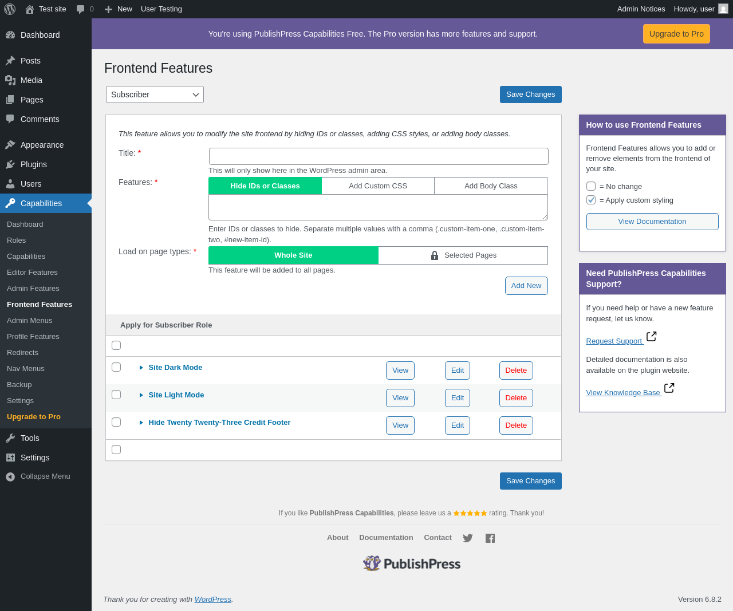Open Admin Features submenu item
This screenshot has width=733, height=611.
point(33,289)
